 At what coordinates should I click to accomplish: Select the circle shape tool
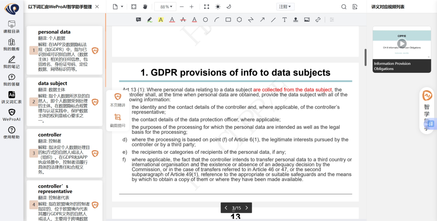pos(206,19)
